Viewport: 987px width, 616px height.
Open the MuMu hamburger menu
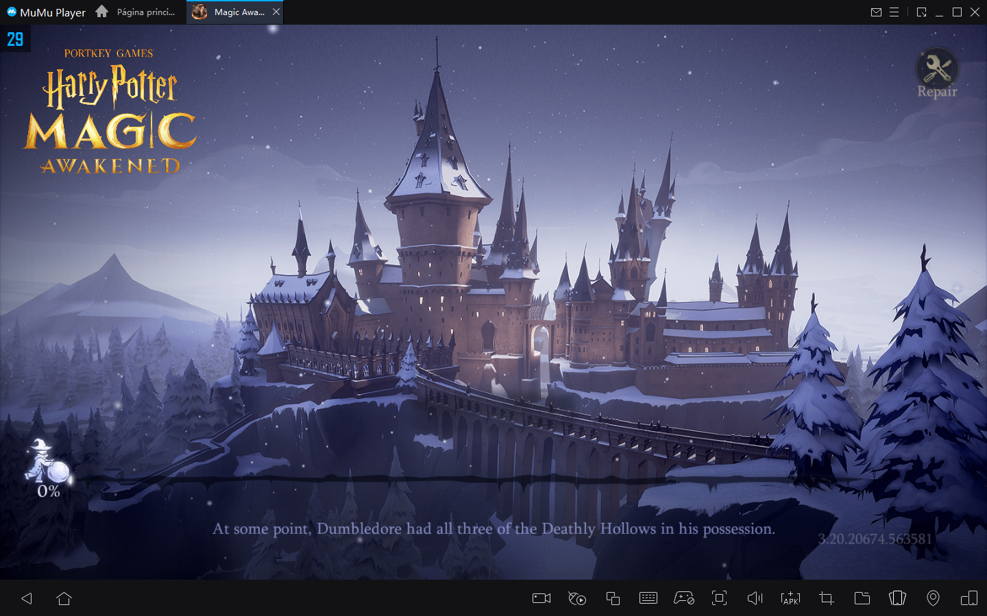pos(894,12)
